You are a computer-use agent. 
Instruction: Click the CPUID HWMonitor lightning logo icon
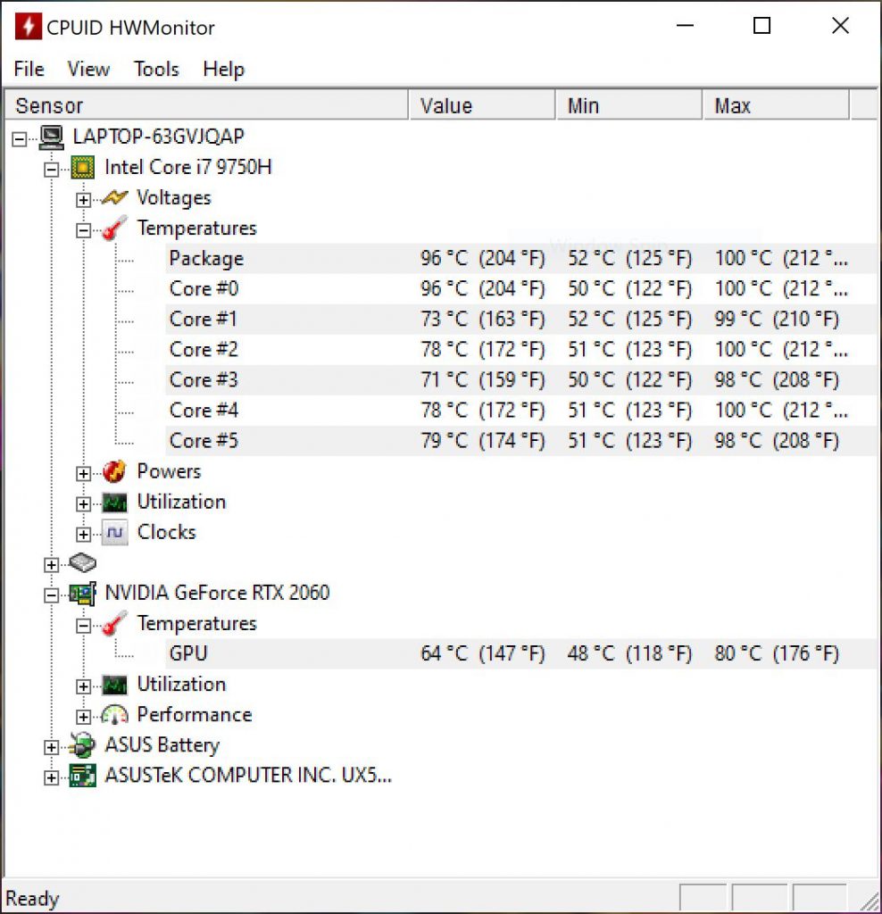point(28,27)
